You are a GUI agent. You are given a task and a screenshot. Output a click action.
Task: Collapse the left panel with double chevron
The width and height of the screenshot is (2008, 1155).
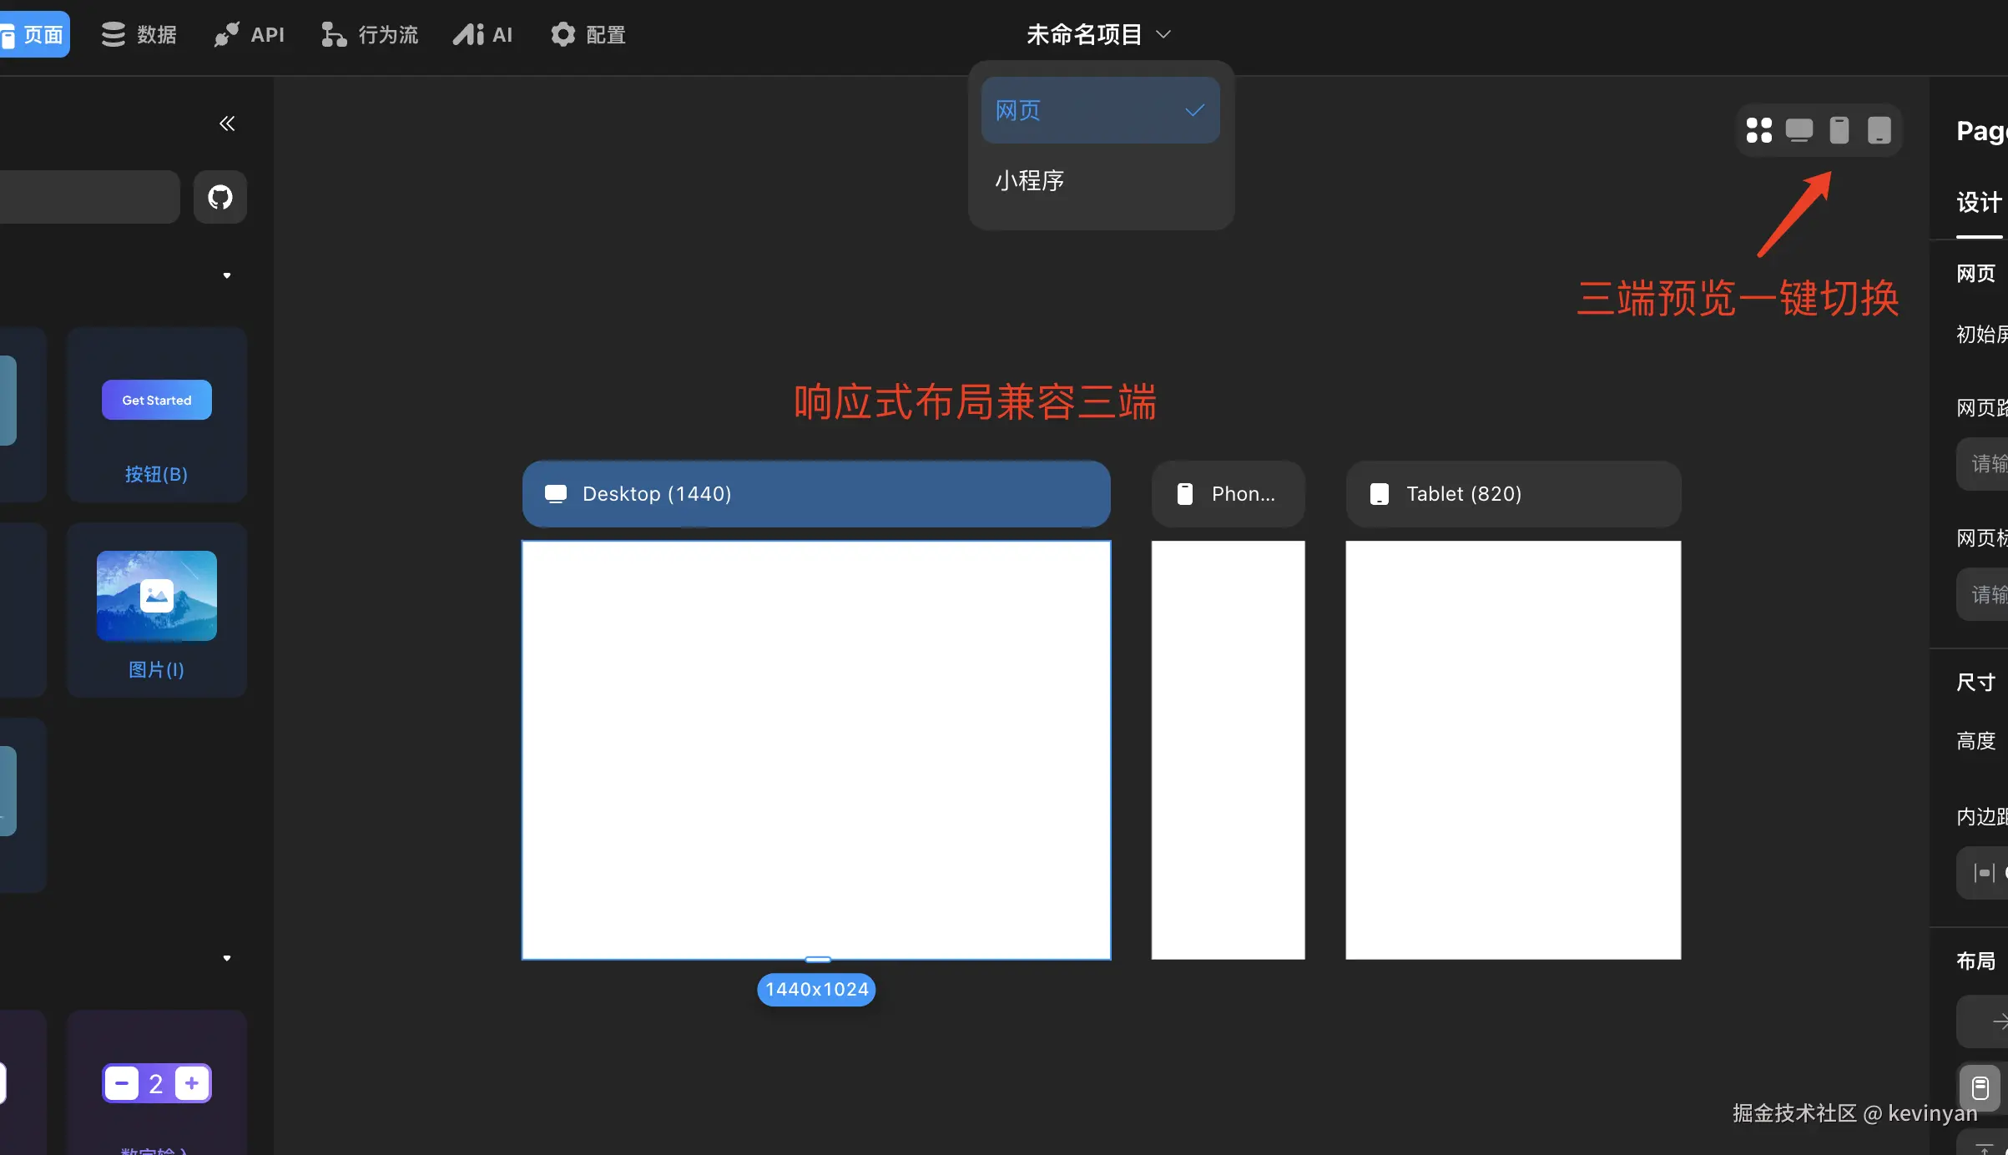coord(226,124)
